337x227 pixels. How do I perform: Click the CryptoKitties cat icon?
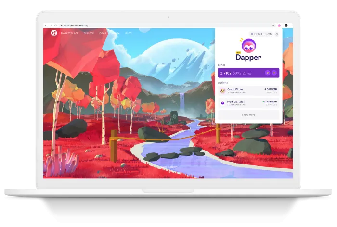[222, 91]
